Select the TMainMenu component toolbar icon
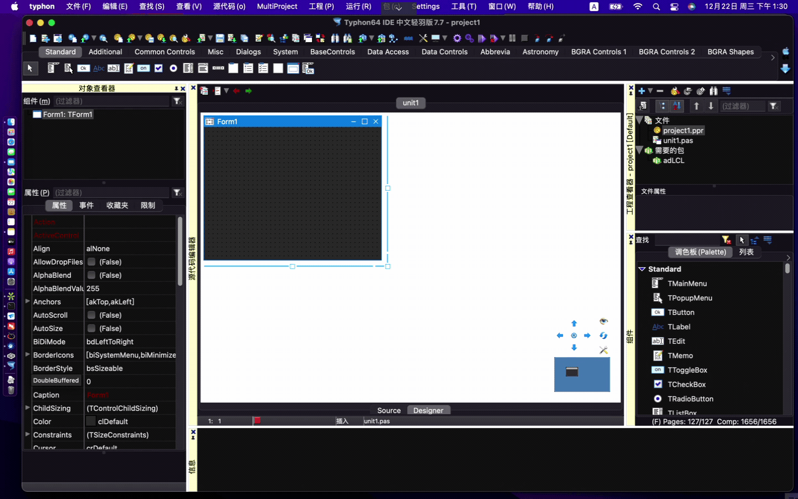This screenshot has width=798, height=499. tap(53, 68)
